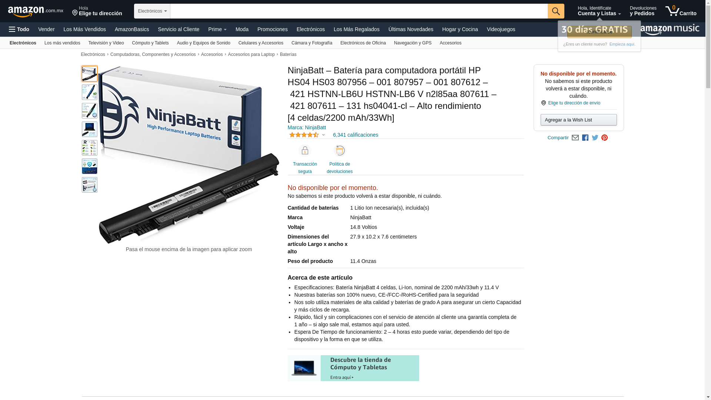Open the 6,341 calificaciones link
711x400 pixels.
coord(355,135)
